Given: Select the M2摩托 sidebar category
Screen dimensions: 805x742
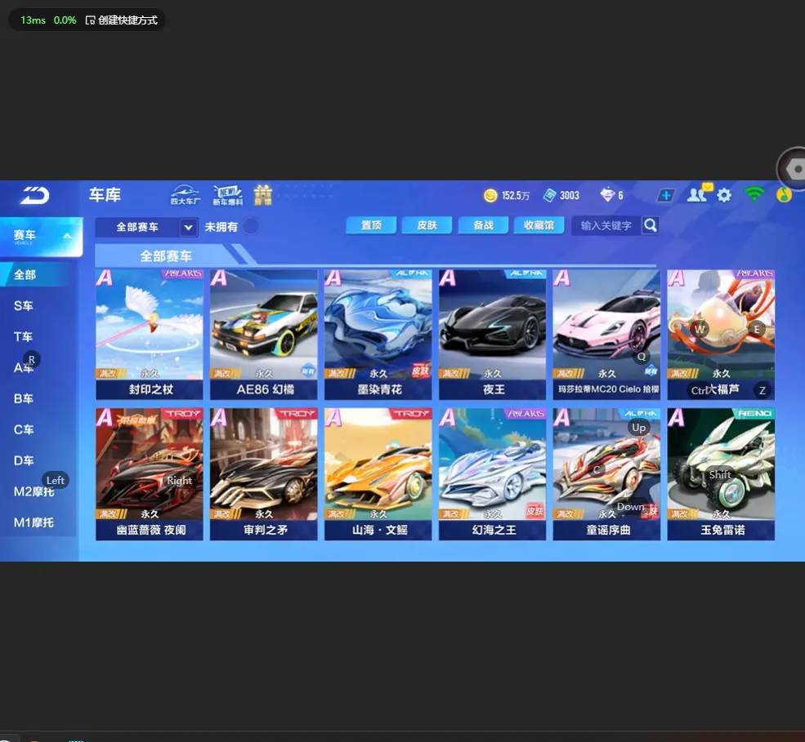Looking at the screenshot, I should [34, 491].
